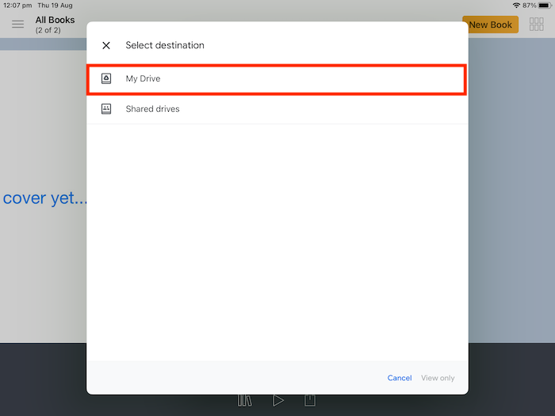Cancel the destination selection
The image size is (555, 416).
pos(400,378)
